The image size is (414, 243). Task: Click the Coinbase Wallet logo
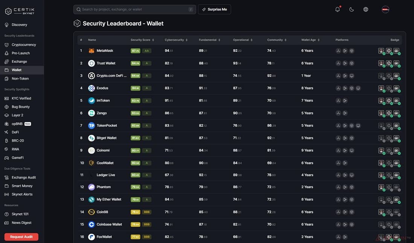91,224
